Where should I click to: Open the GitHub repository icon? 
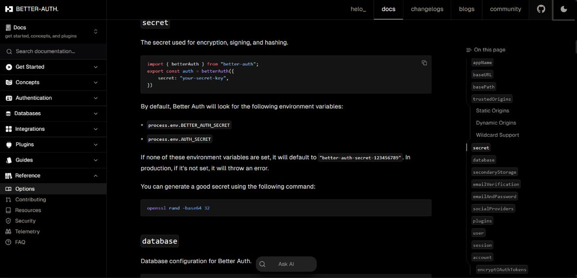point(541,9)
